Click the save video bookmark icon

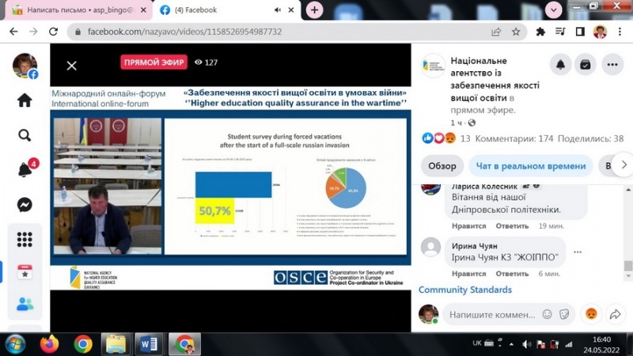586,65
